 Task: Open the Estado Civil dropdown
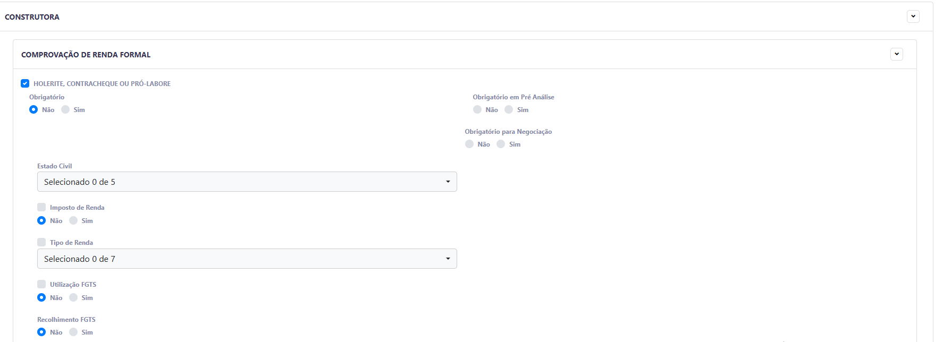[x=247, y=182]
